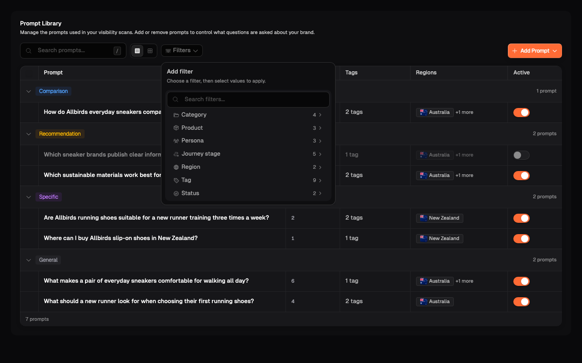Click the Recommendation category badge
The image size is (582, 363).
coord(60,134)
